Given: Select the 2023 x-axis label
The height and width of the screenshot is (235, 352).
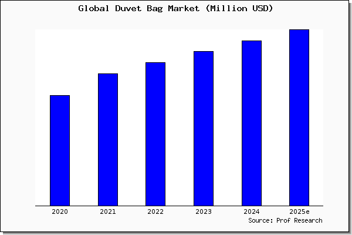Looking at the screenshot, I should coord(204,212).
